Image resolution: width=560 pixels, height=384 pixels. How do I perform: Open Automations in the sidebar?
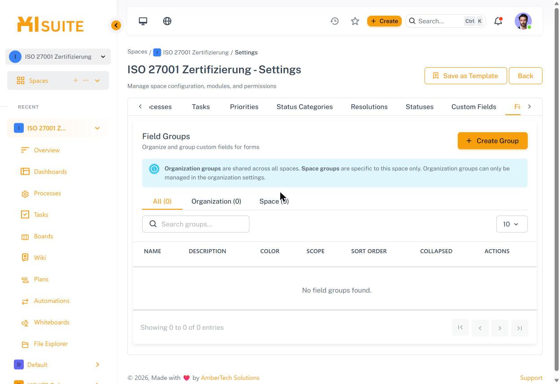click(52, 301)
